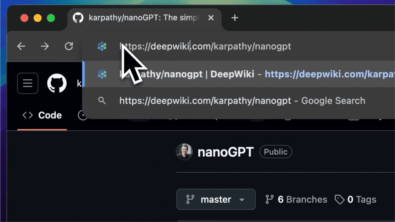
Task: Open the master branch dropdown
Action: (216, 199)
